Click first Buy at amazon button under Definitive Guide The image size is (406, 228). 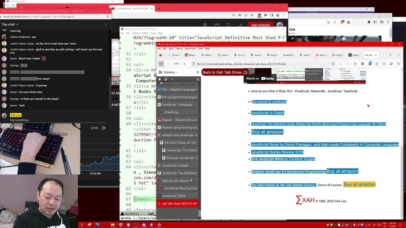(267, 132)
